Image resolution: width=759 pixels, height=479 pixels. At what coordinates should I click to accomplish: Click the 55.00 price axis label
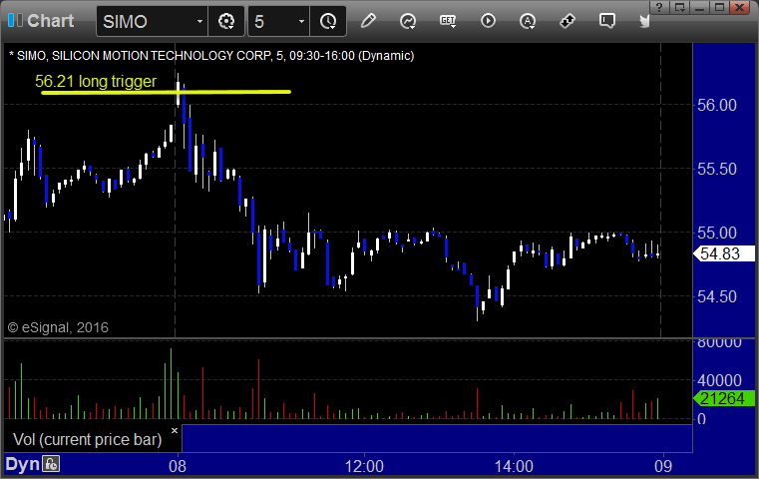pyautogui.click(x=717, y=233)
